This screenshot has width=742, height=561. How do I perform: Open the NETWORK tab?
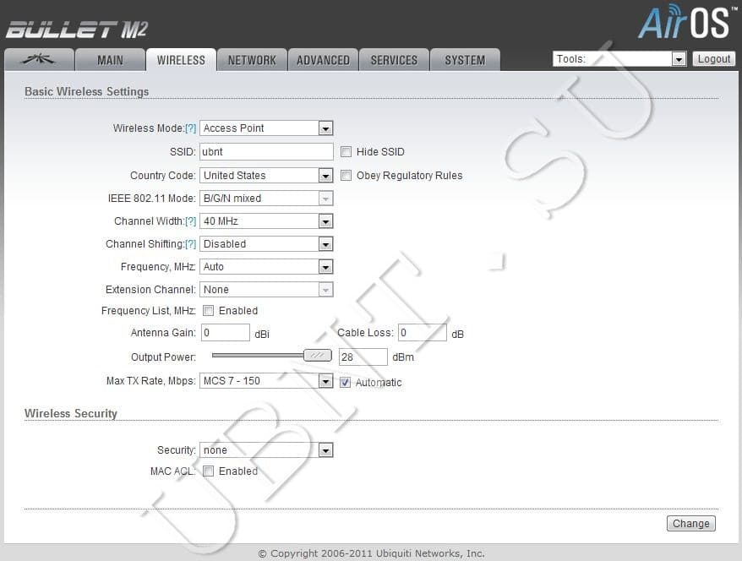click(x=252, y=60)
